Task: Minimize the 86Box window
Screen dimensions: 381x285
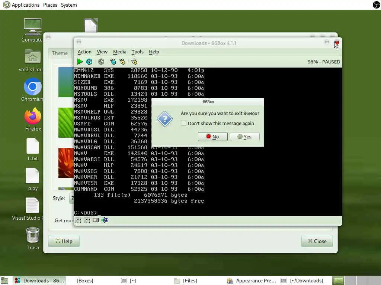Action: [x=327, y=42]
